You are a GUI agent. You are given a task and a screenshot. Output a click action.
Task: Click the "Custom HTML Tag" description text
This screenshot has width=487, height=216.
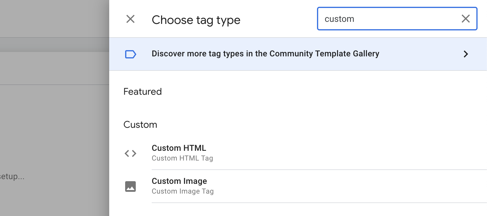click(x=182, y=158)
